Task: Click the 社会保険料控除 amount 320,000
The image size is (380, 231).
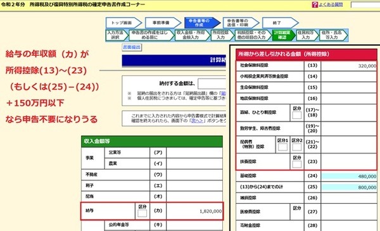Action: pos(367,66)
